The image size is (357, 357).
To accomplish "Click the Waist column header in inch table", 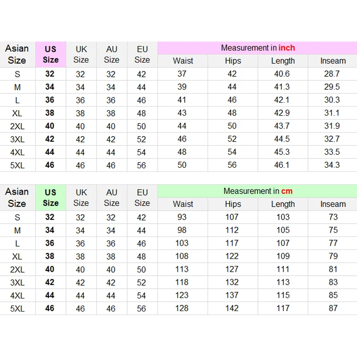I will click(x=183, y=61).
